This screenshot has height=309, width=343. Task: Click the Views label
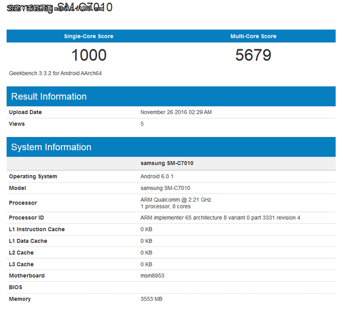[x=17, y=124]
